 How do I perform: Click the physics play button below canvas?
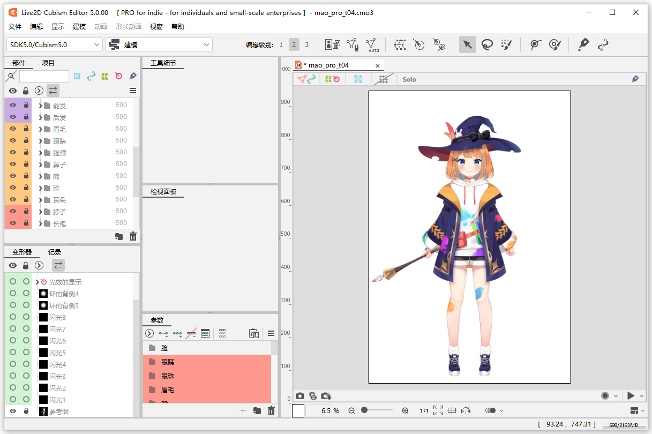pyautogui.click(x=631, y=396)
